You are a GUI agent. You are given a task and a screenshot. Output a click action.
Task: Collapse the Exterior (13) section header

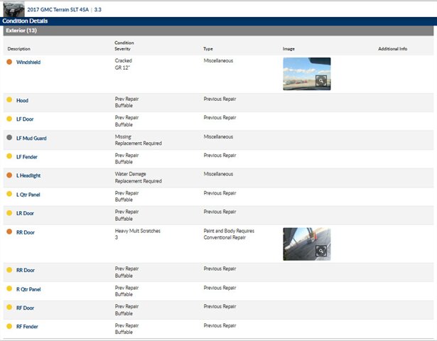(x=21, y=31)
